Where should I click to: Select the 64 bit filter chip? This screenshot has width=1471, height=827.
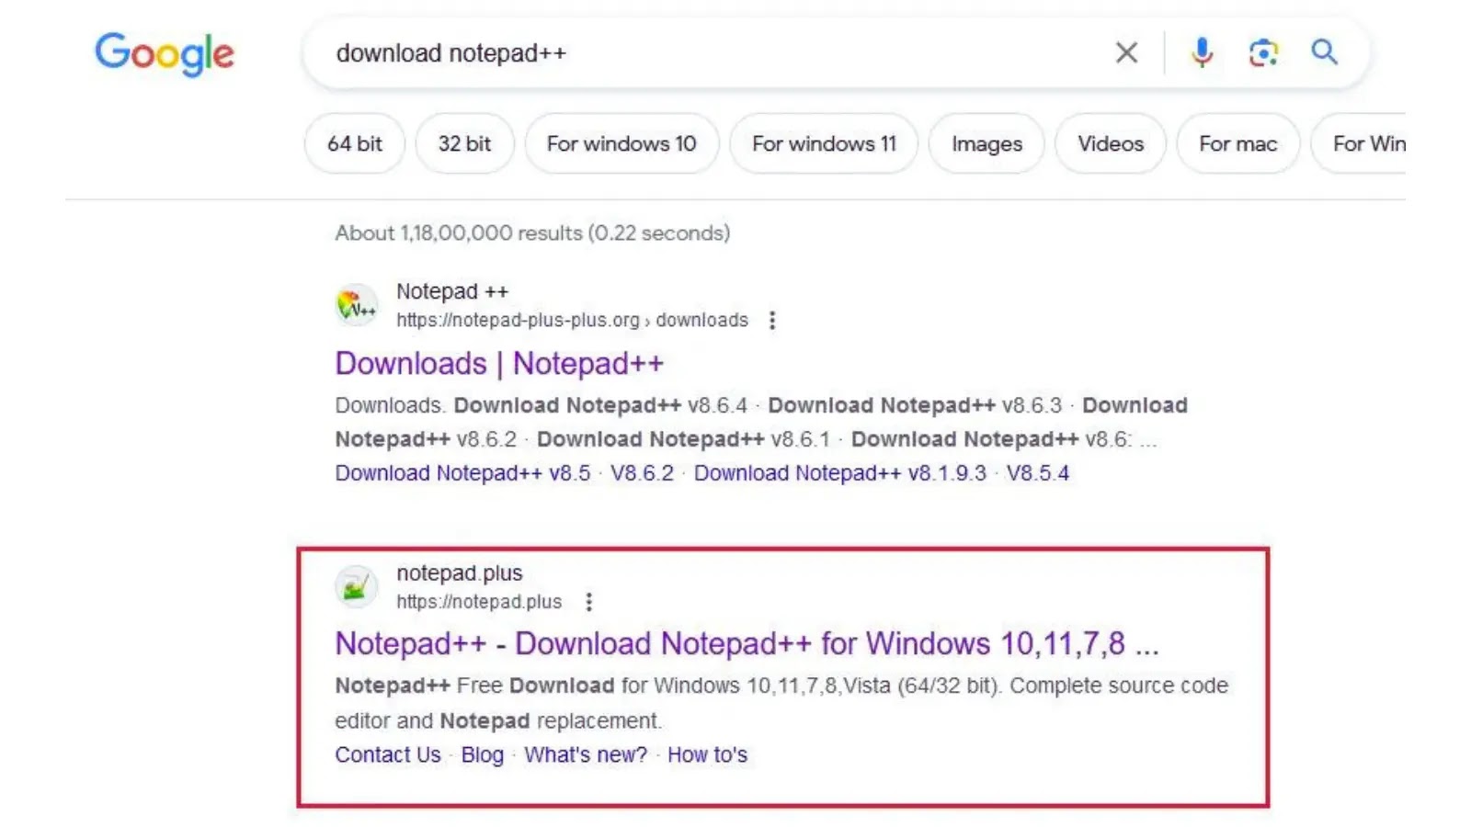pos(354,143)
